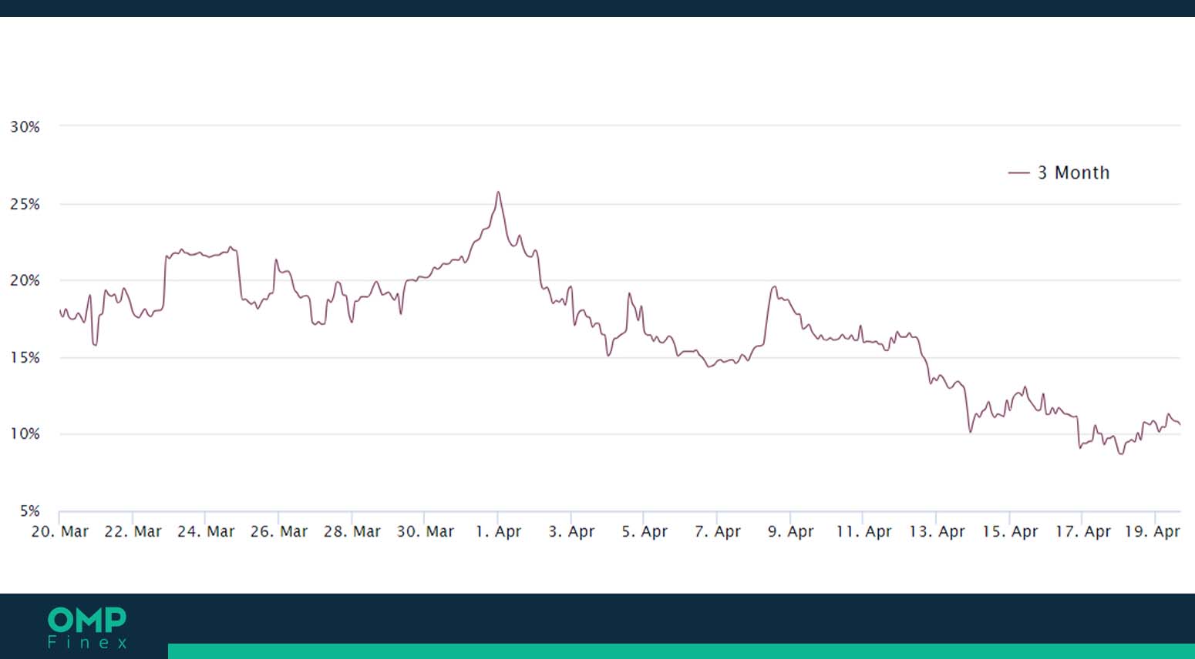The width and height of the screenshot is (1195, 659).
Task: Click the 15% y-axis label
Action: 25,358
